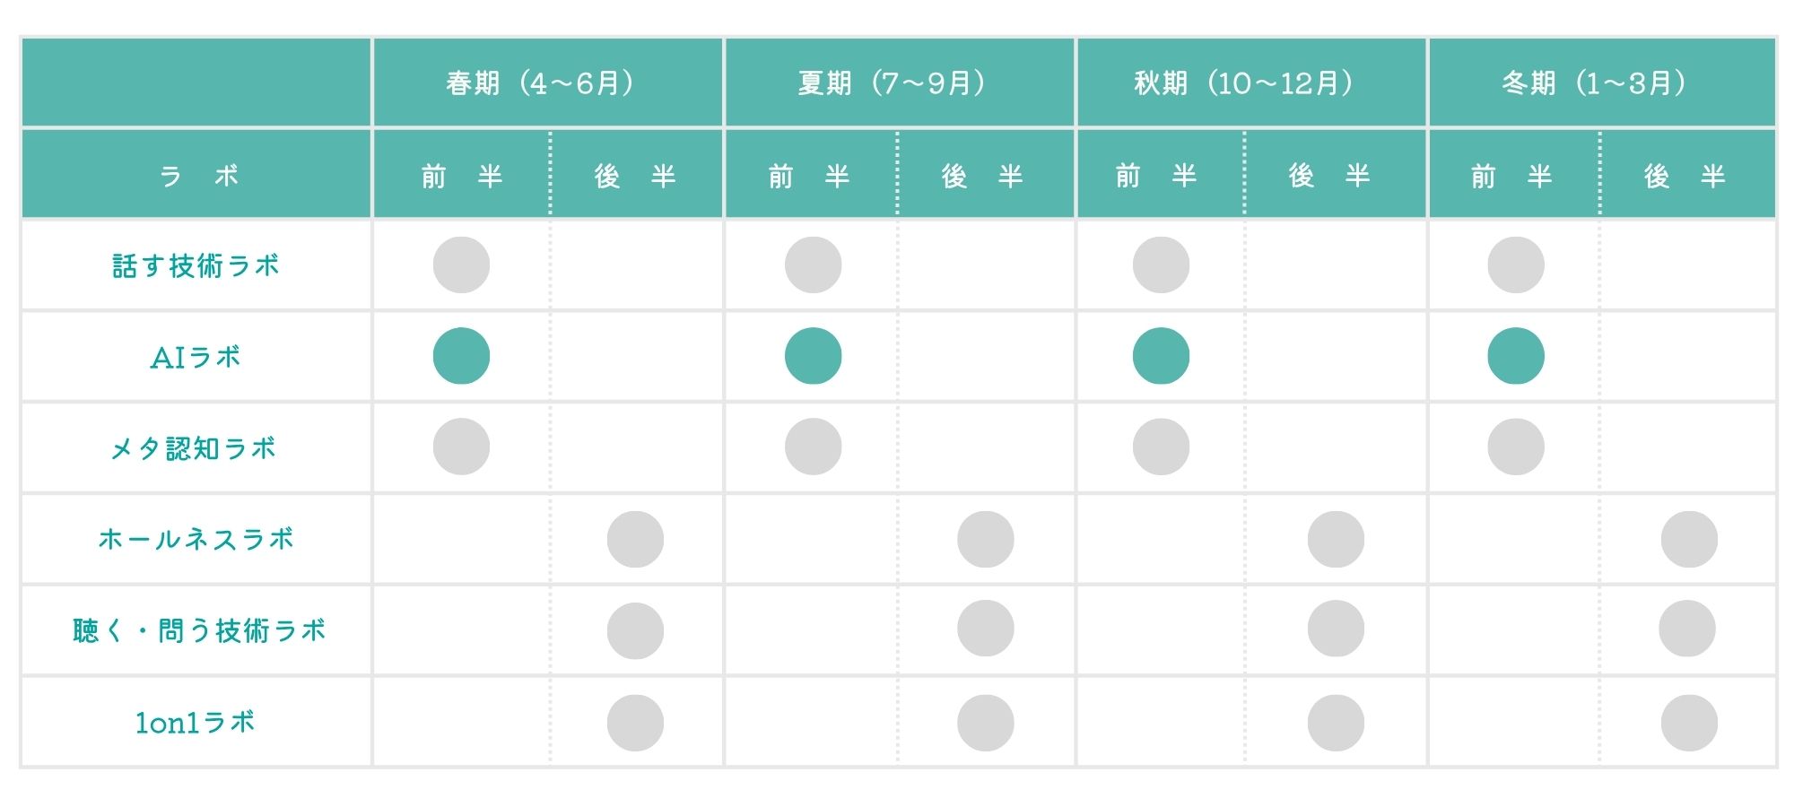The width and height of the screenshot is (1794, 807).
Task: Open the メタ認知ラボ row label
Action: click(x=194, y=447)
